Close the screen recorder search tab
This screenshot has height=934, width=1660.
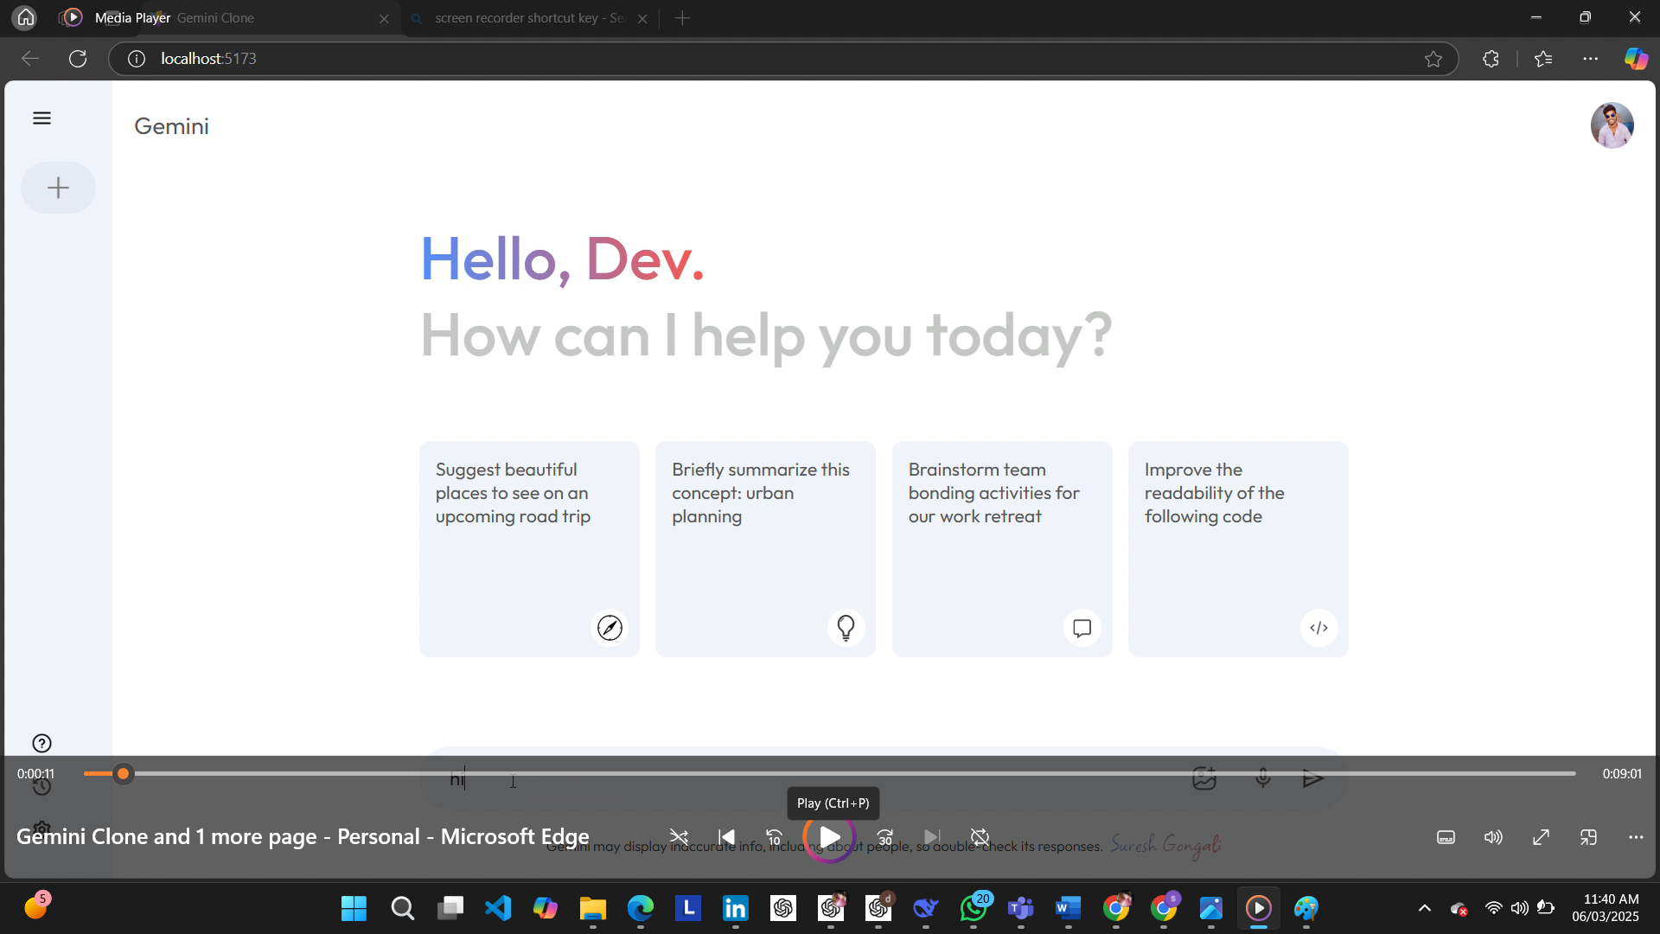tap(642, 18)
